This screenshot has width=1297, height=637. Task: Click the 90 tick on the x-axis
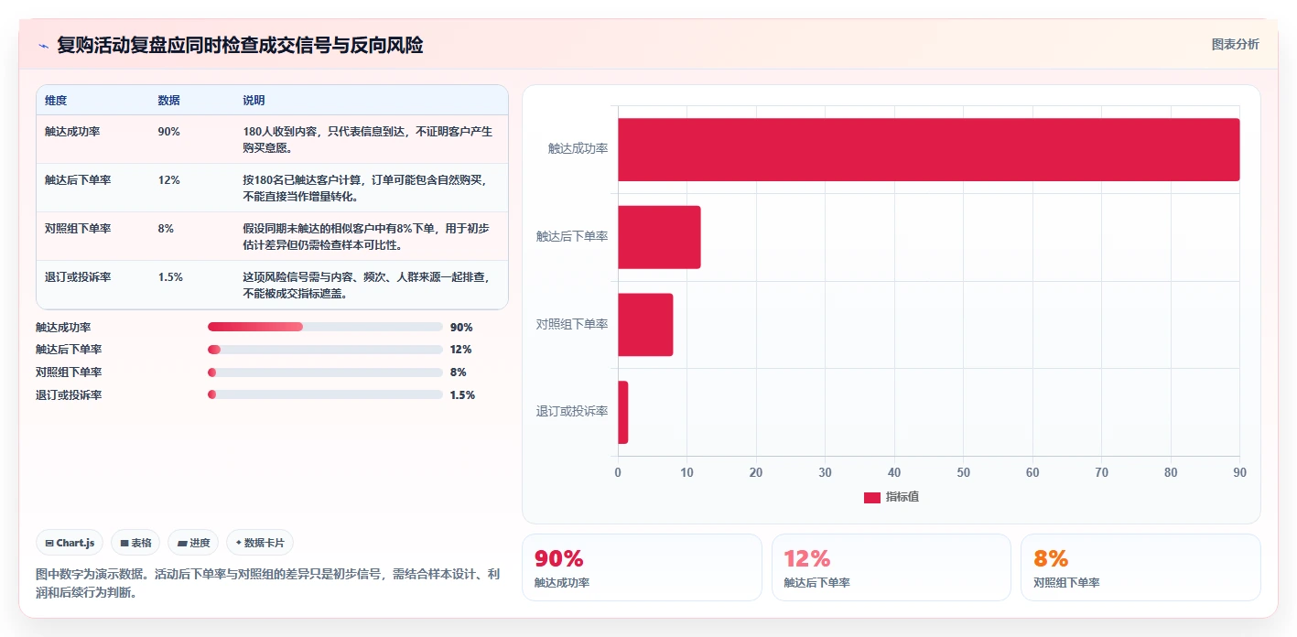(1239, 472)
